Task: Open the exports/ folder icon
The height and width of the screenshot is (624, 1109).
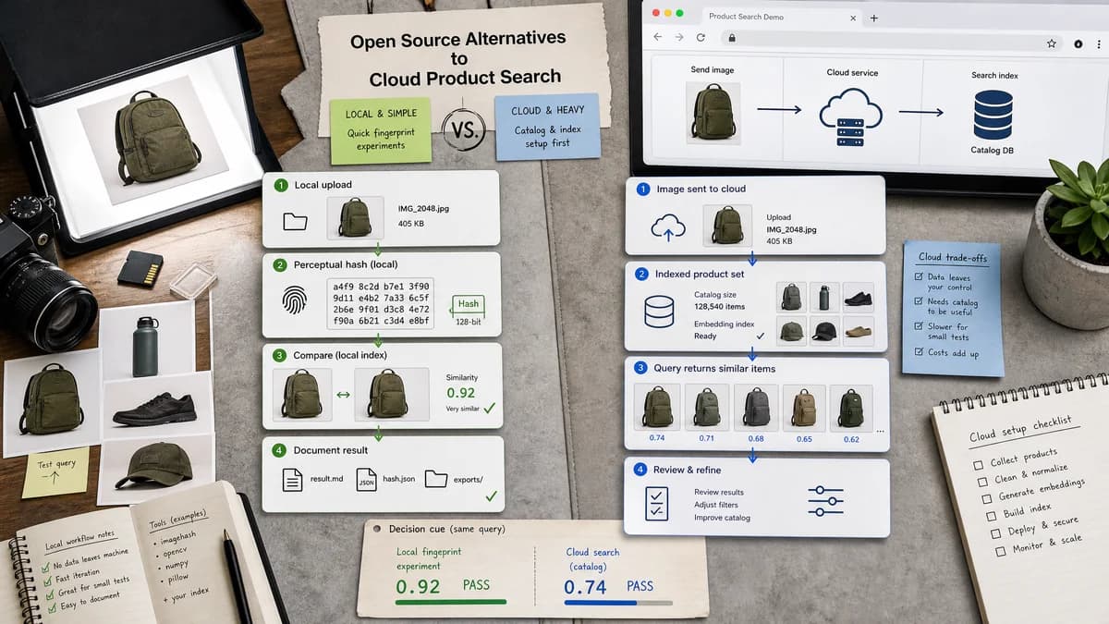Action: click(x=435, y=480)
